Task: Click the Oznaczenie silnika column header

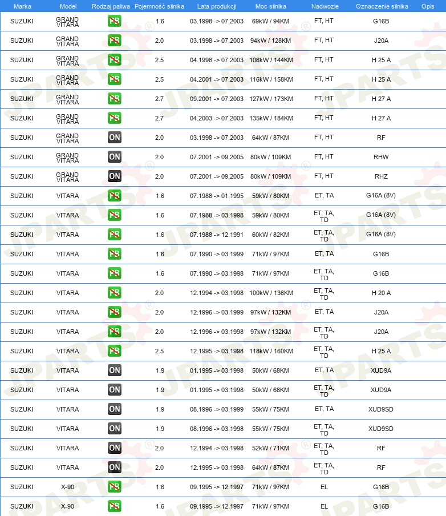Action: 382,6
